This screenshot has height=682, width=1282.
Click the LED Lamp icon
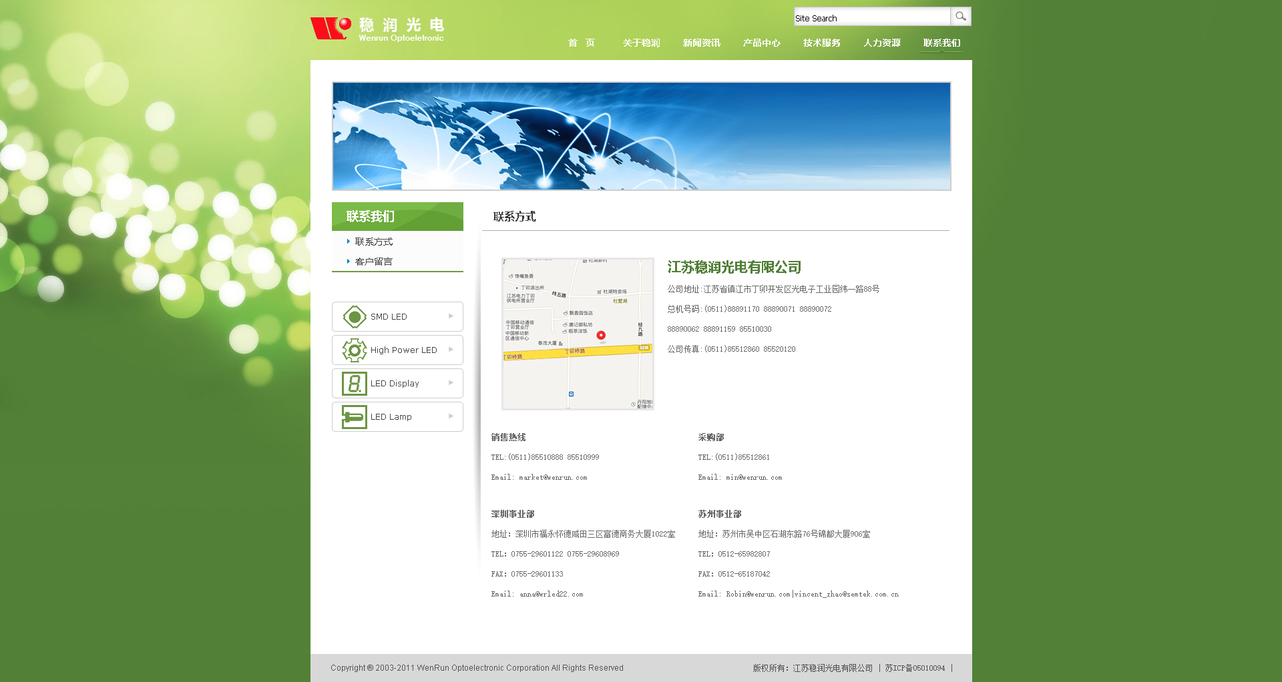[x=354, y=417]
